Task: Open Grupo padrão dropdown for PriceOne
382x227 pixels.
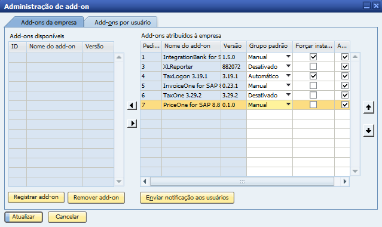Action: (x=288, y=105)
